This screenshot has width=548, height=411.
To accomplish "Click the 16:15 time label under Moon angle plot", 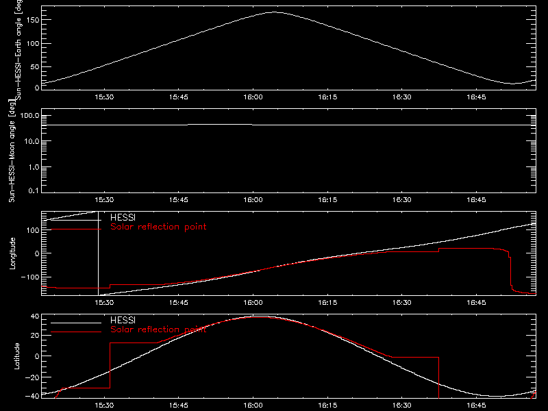I will pos(327,200).
